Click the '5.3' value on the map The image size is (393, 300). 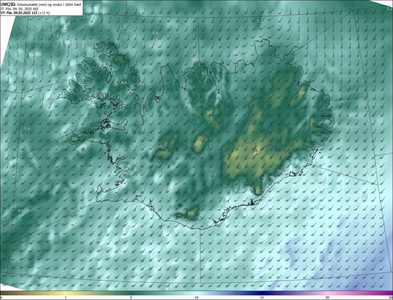[260, 21]
